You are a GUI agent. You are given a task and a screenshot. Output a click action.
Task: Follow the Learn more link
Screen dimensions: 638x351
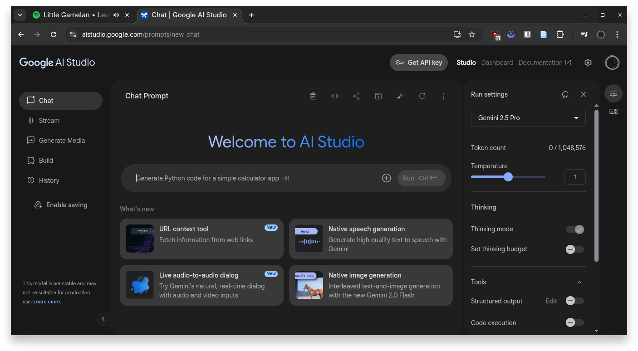pyautogui.click(x=47, y=302)
